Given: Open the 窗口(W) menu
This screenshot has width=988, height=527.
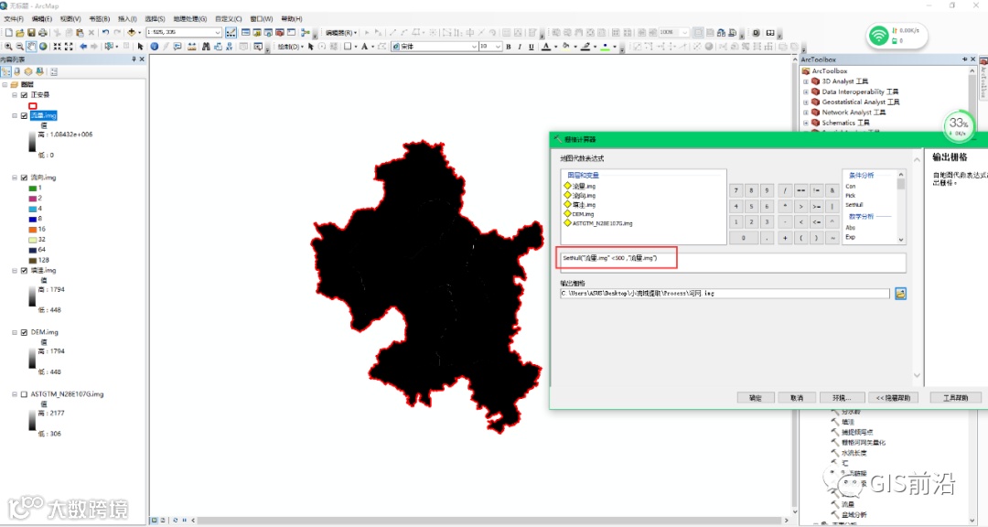Looking at the screenshot, I should pos(262,19).
